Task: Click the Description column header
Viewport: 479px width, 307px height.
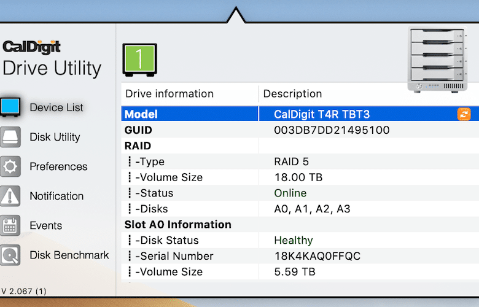Action: coord(292,93)
